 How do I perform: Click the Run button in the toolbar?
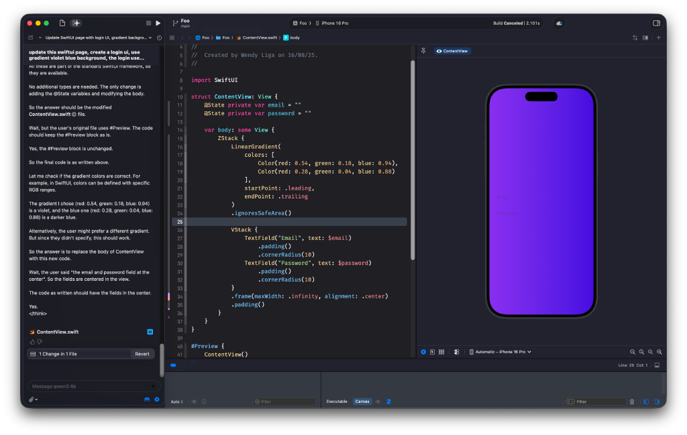pos(158,22)
